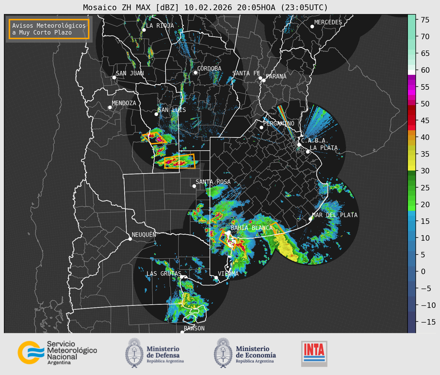Click the 'VIEDMA' city label
The height and width of the screenshot is (375, 440).
[x=228, y=274]
